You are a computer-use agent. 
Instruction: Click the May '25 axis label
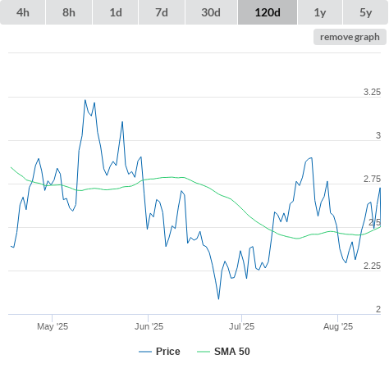pos(53,326)
